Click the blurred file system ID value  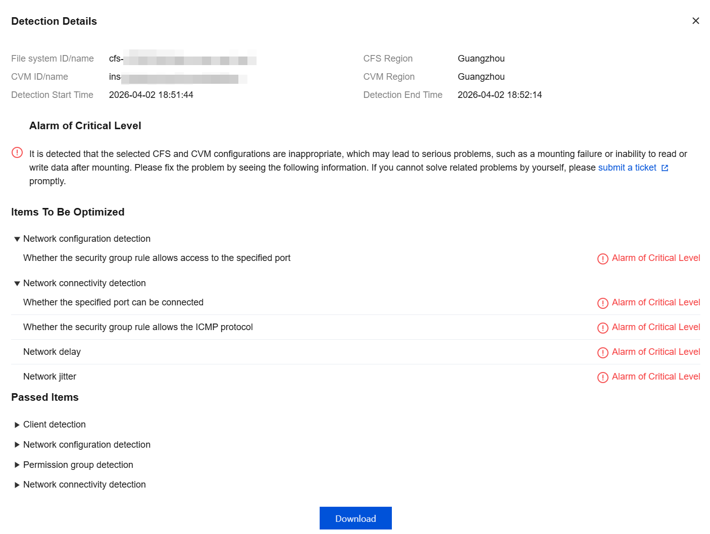(x=189, y=59)
